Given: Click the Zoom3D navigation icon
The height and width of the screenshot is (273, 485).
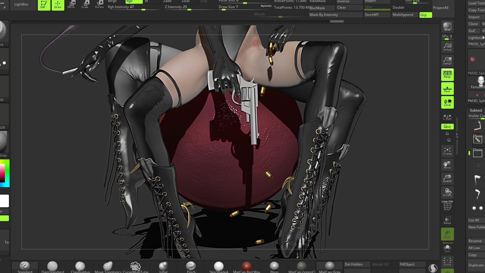Looking at the screenshot, I should pyautogui.click(x=447, y=179).
